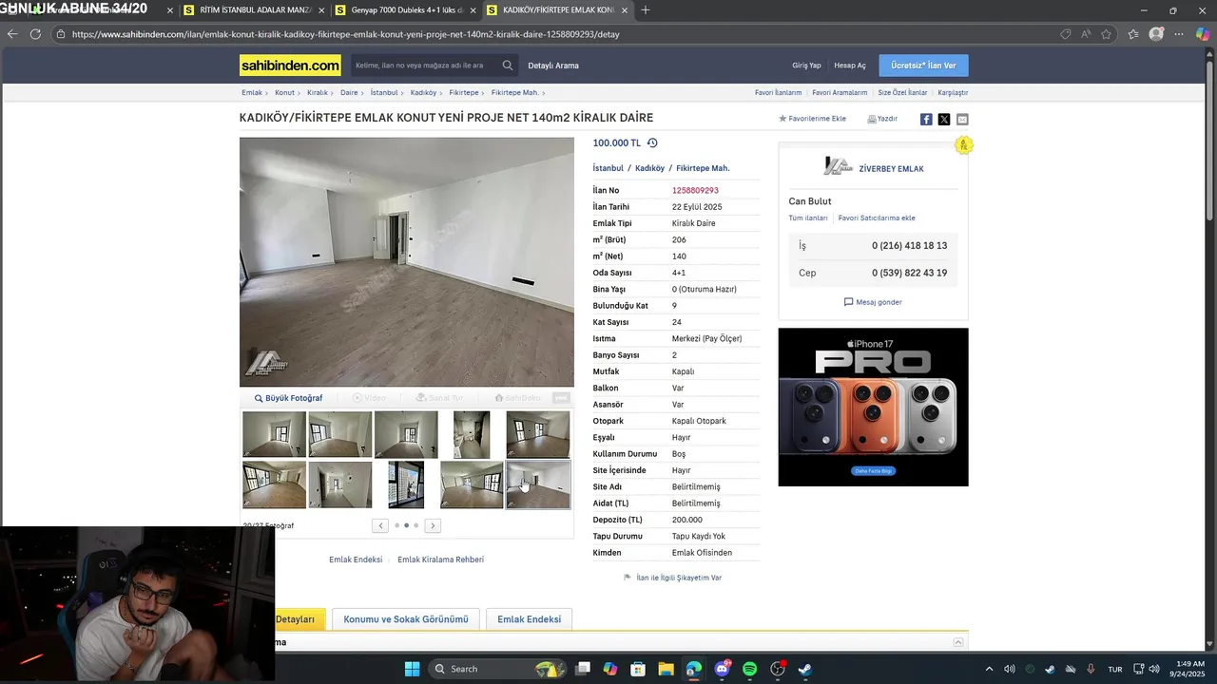Open the İlan Detayları tab

299,619
